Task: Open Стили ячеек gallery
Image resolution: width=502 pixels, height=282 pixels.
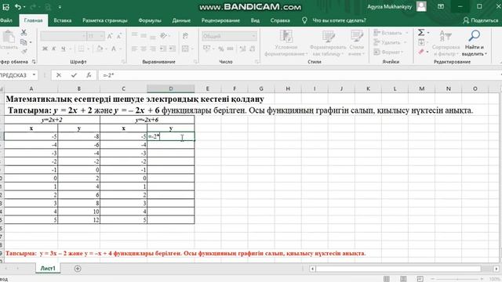Action: coord(356,43)
